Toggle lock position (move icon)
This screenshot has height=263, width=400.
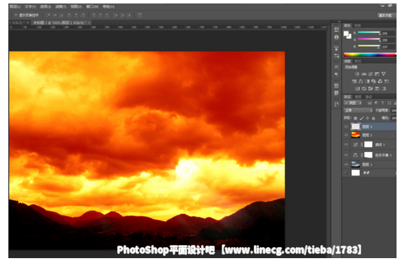367,118
